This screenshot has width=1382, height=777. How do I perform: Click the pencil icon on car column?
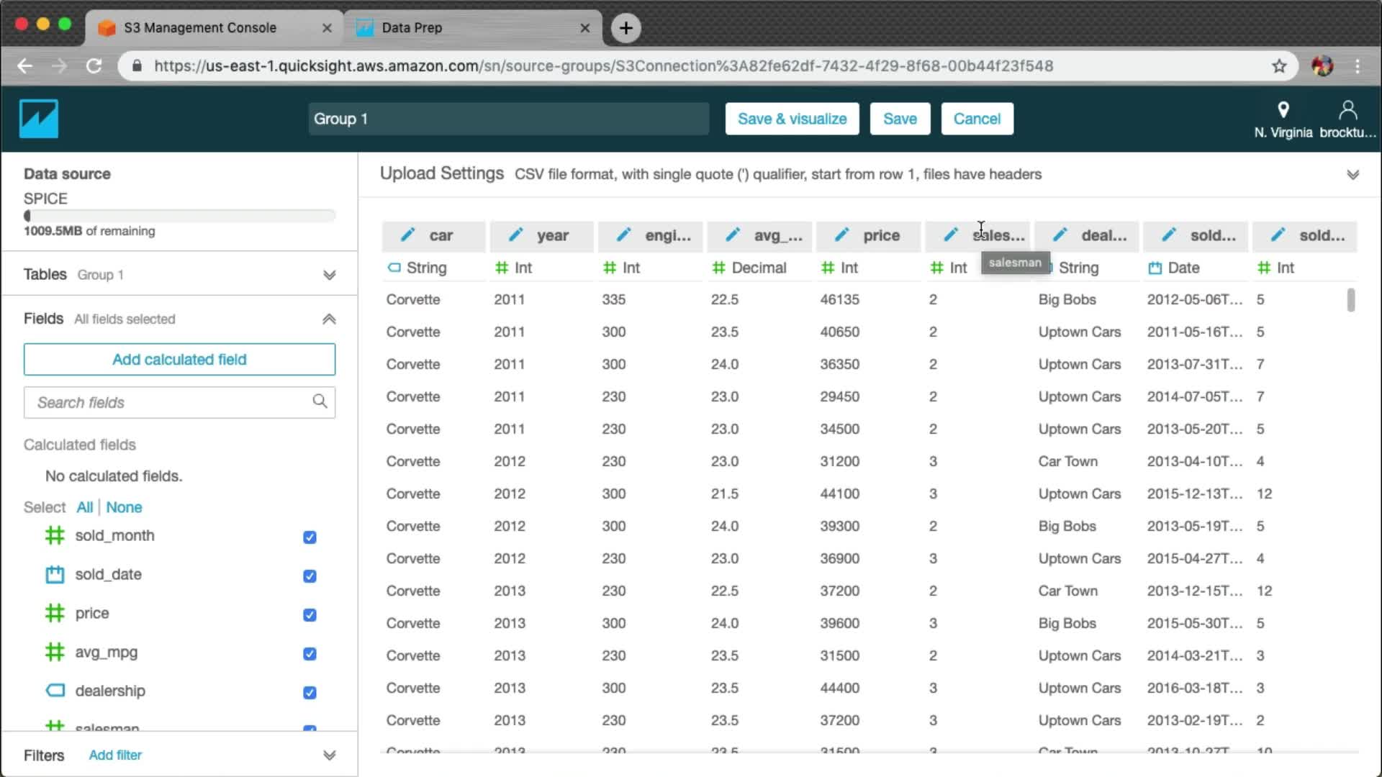(x=408, y=235)
